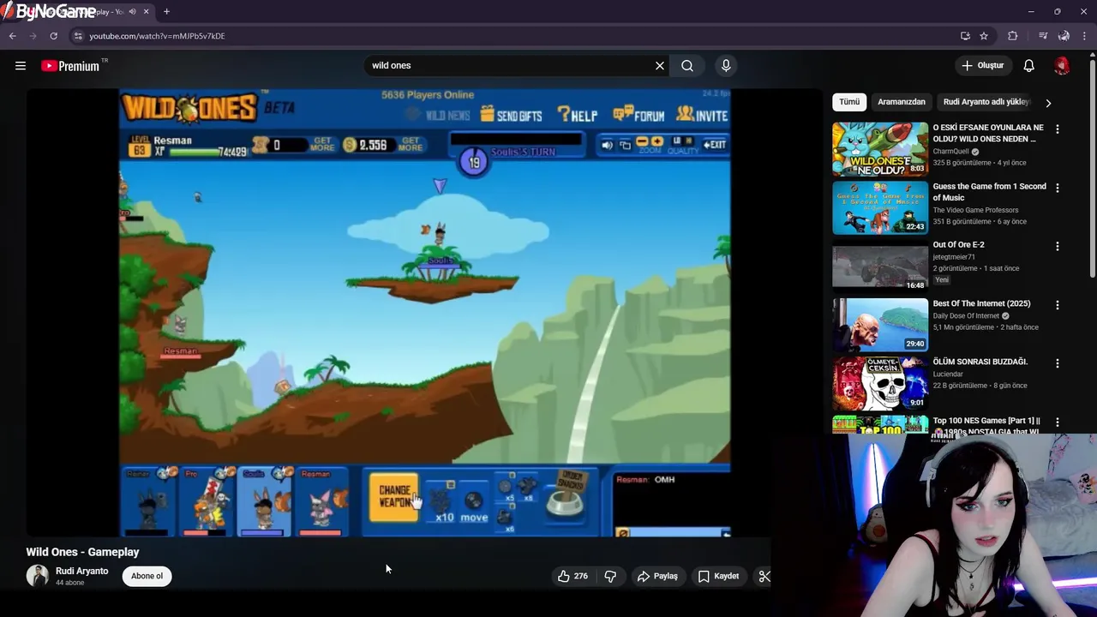The width and height of the screenshot is (1097, 617).
Task: Click the install app icon in address bar
Action: (x=965, y=36)
